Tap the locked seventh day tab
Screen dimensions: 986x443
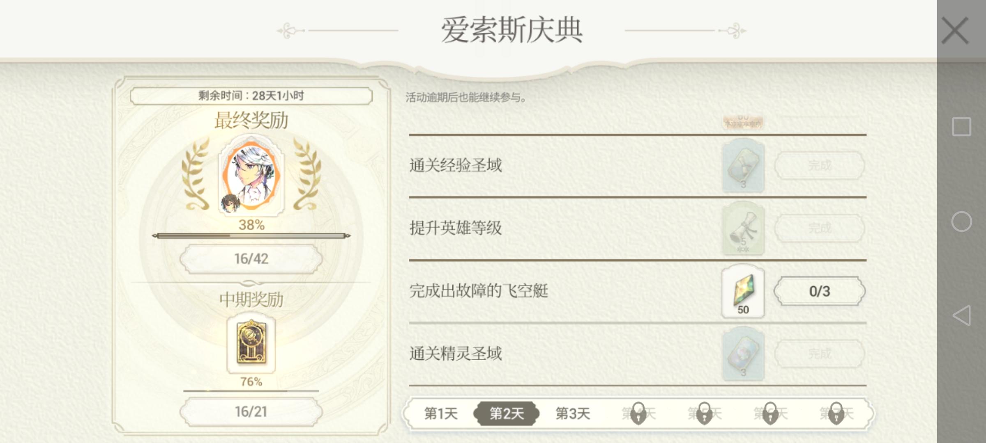(x=836, y=413)
